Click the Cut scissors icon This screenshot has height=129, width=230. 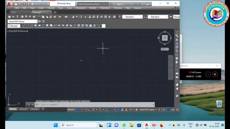point(39,17)
